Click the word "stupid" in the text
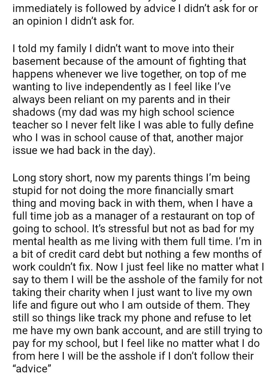278x377 pixels. (30, 191)
